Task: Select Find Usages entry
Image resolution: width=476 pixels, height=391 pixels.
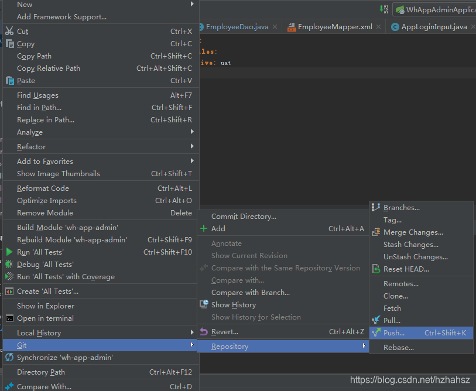Action: [x=101, y=95]
